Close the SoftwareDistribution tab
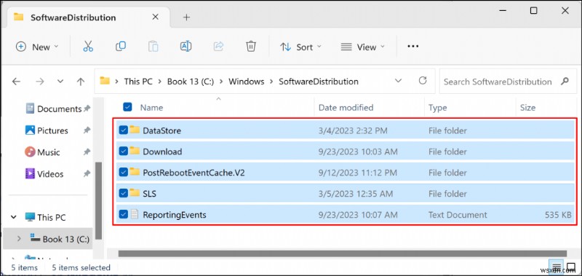The width and height of the screenshot is (582, 276). 156,17
